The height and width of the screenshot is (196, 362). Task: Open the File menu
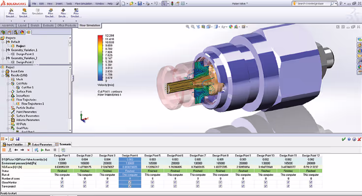point(34,4)
